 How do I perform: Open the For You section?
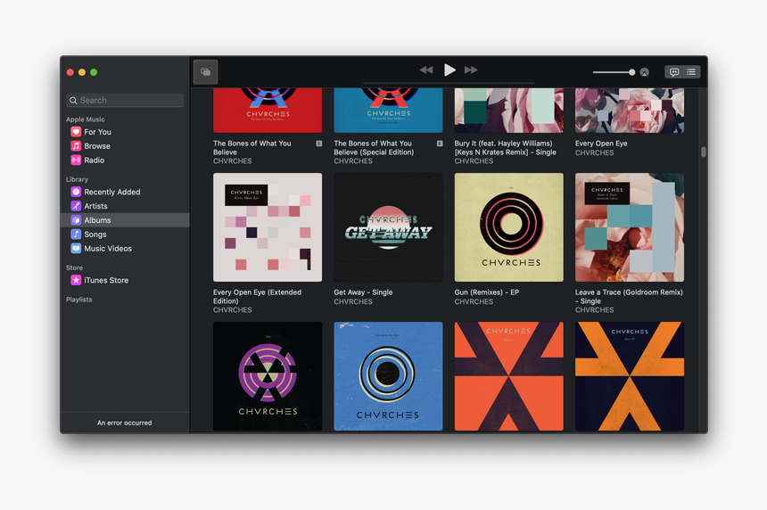[125, 132]
